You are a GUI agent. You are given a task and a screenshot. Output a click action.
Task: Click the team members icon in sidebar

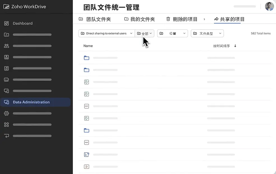click(x=6, y=46)
